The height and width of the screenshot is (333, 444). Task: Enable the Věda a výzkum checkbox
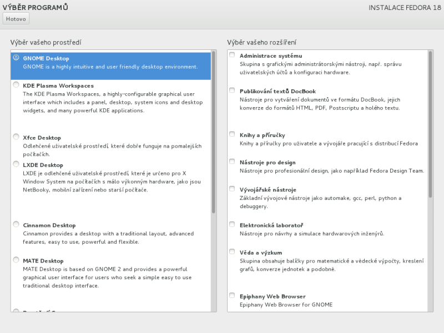tap(231, 250)
